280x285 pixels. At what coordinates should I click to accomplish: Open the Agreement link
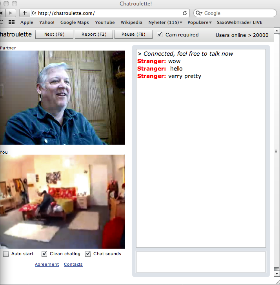pos(47,264)
